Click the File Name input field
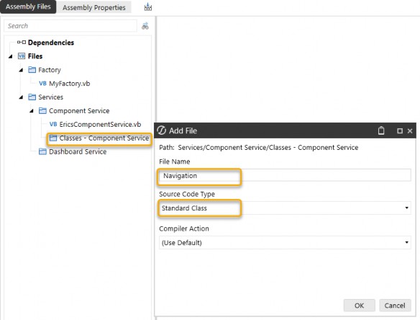 point(285,176)
